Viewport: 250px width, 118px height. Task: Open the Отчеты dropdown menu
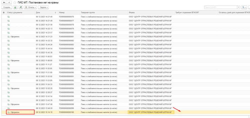pyautogui.click(x=31, y=7)
